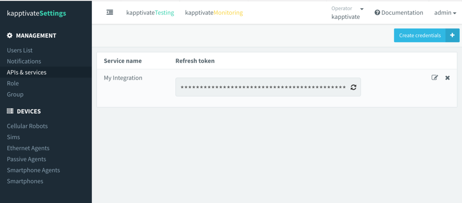Select Role in the Management section
The image size is (462, 203).
(x=13, y=83)
